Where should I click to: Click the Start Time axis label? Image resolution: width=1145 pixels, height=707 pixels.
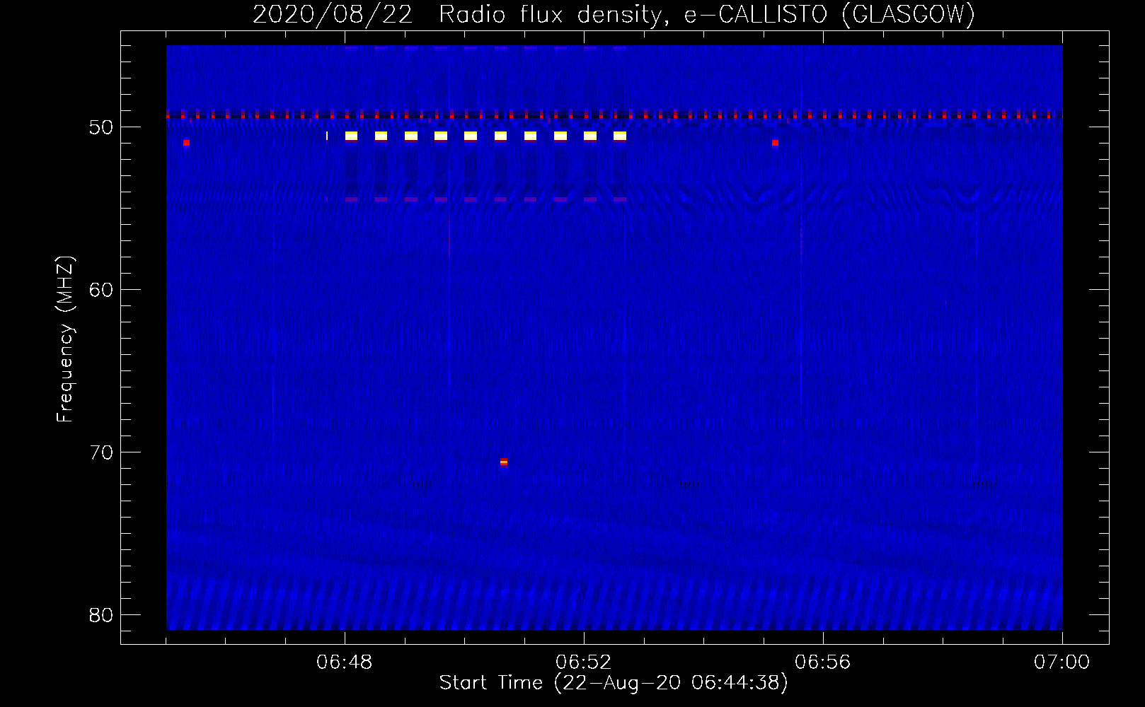614,683
